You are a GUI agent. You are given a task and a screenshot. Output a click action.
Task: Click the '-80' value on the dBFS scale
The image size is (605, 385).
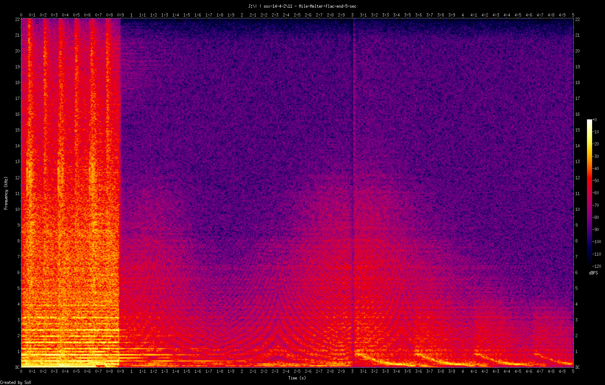click(x=596, y=217)
